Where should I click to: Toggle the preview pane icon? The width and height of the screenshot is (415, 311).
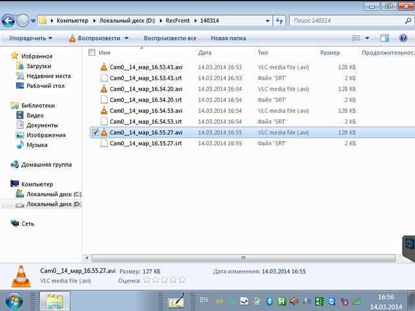[385, 38]
